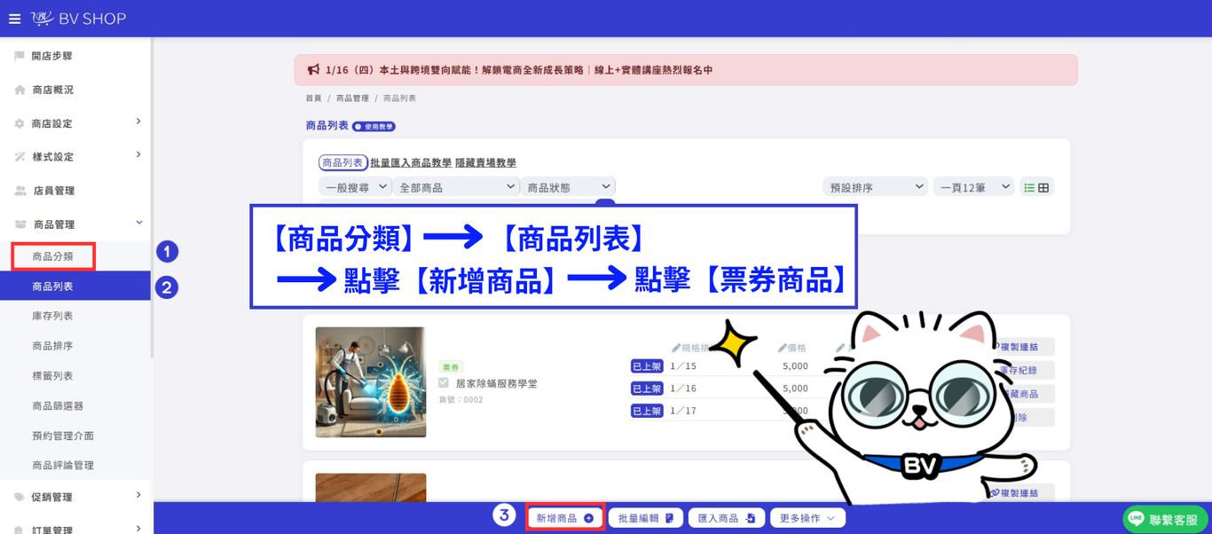This screenshot has width=1212, height=534.
Task: Open 標籤列表 in the sidebar
Action: tap(53, 376)
